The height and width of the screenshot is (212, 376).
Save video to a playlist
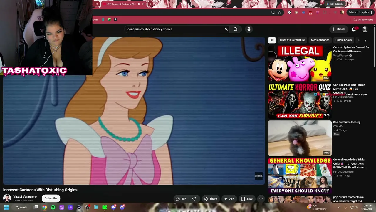coord(247,199)
